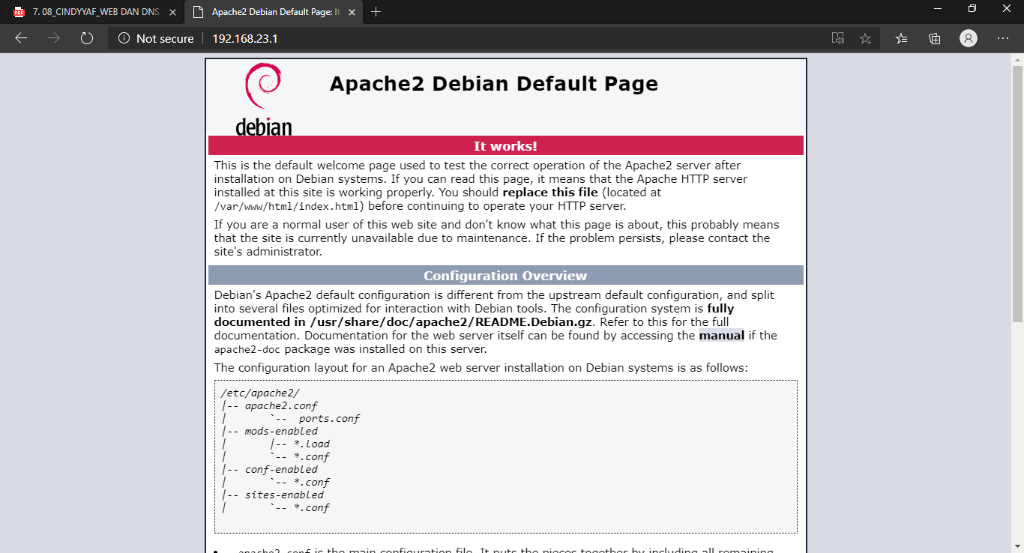This screenshot has height=553, width=1024.
Task: Close the Apache2 Debian Default Page tab
Action: coord(351,12)
